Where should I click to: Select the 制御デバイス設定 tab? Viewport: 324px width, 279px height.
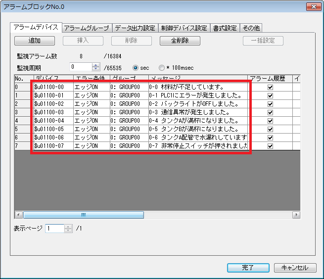click(x=184, y=28)
